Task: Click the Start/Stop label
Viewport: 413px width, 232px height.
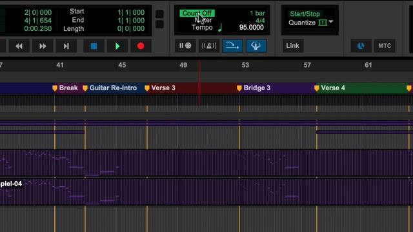Action: point(305,14)
